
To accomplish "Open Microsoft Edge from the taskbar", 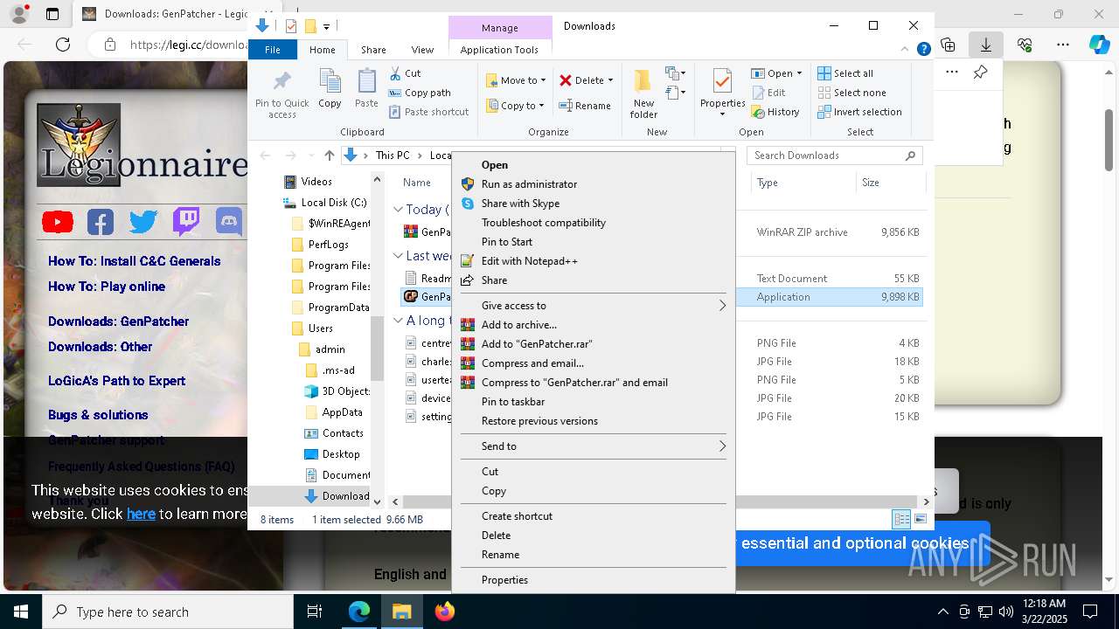I will point(359,612).
